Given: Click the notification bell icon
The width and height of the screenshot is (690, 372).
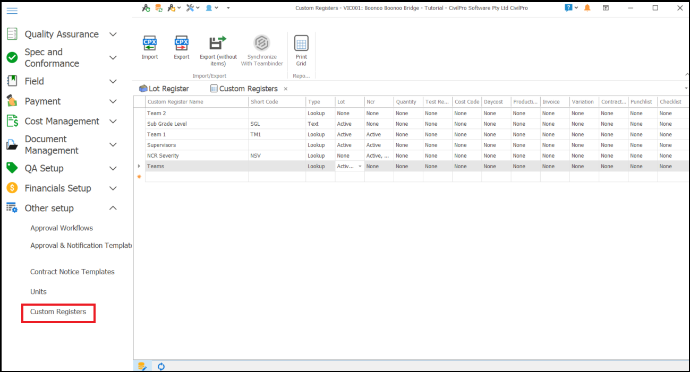Looking at the screenshot, I should pyautogui.click(x=587, y=8).
